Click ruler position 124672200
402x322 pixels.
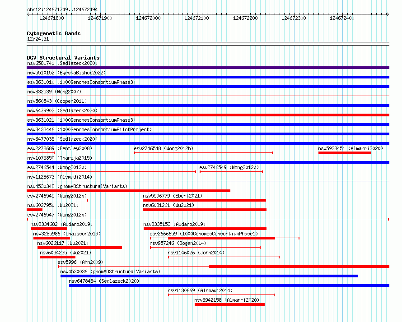point(245,18)
